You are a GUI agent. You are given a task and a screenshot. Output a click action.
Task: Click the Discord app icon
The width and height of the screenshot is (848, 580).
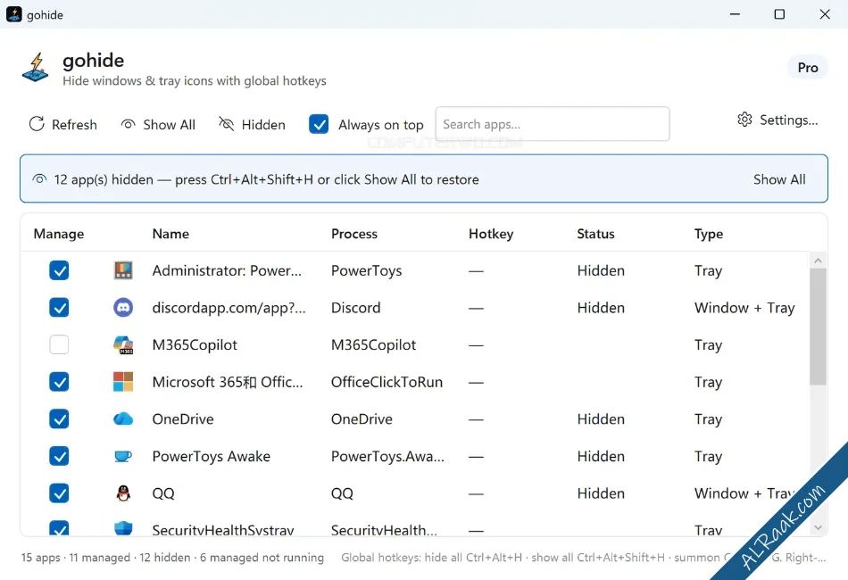pos(123,308)
